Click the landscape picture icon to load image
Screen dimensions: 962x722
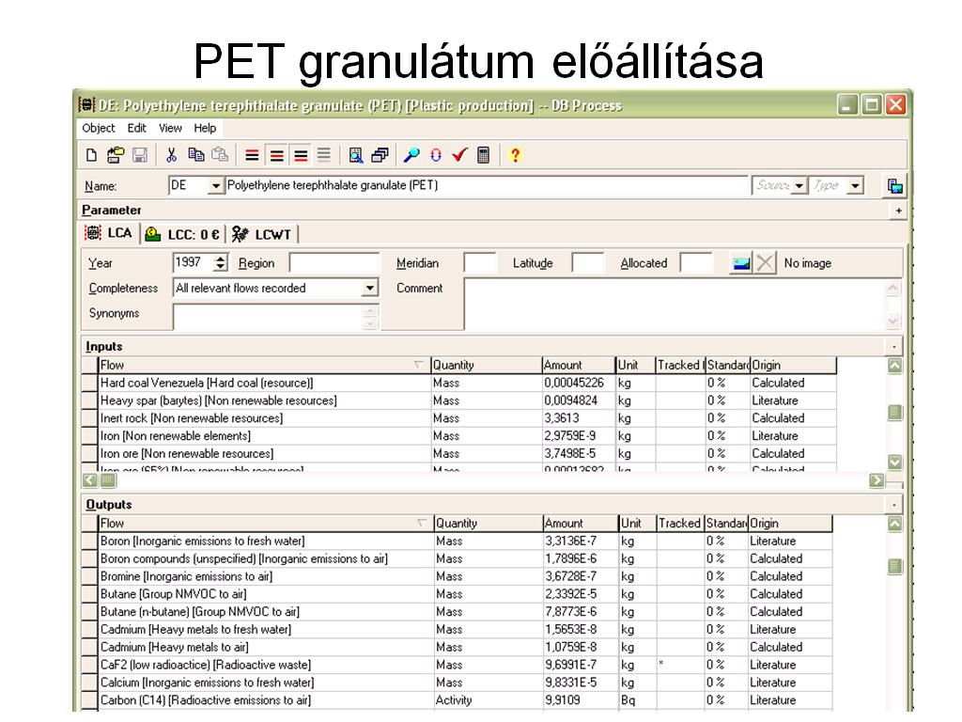click(x=741, y=263)
